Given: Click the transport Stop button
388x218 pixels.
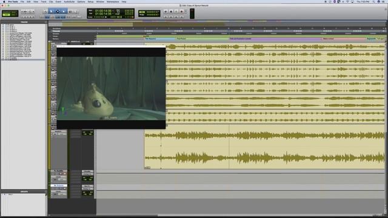Looking at the screenshot, I should tap(171, 12).
